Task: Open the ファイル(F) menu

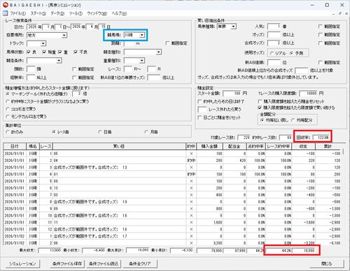Action: [17, 13]
